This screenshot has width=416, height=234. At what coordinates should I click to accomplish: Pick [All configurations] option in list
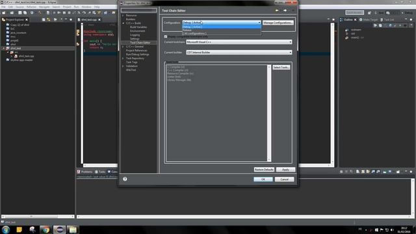click(x=222, y=33)
